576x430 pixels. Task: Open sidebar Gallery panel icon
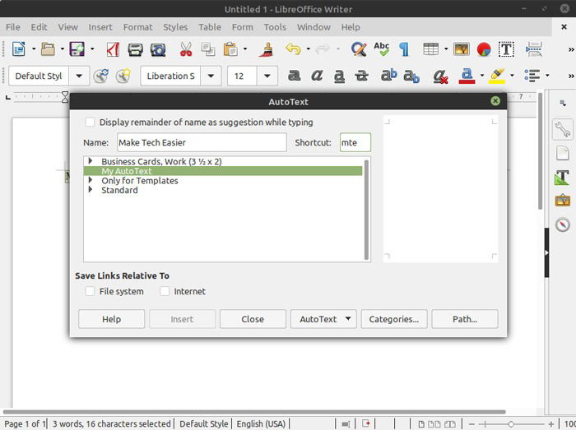click(x=562, y=201)
